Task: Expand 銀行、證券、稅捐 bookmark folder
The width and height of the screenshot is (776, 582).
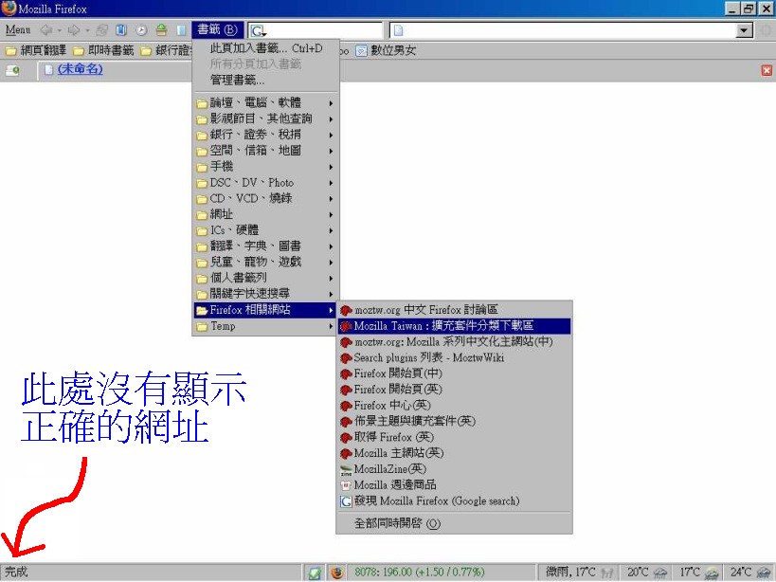Action: point(265,135)
